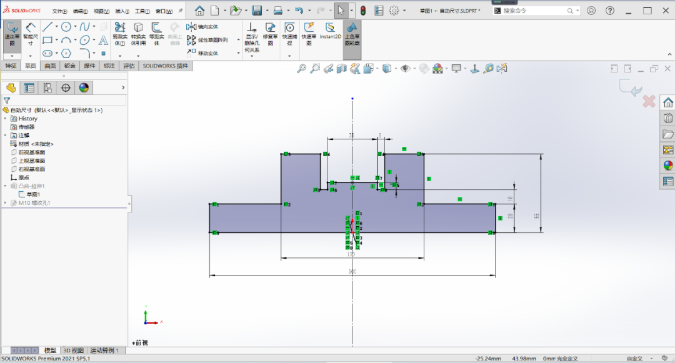
Task: Expand the M10 螺纹孔1 feature node
Action: 5,202
